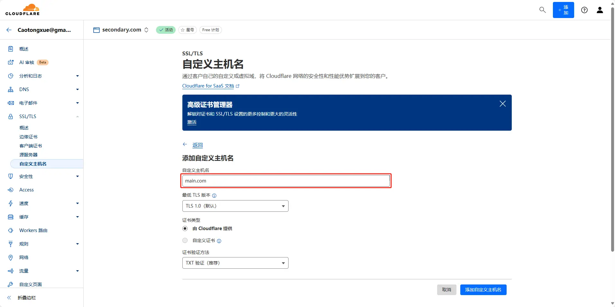Viewport: 615px width, 307px height.
Task: Click the page vertical scrollbar
Action: tap(612, 129)
